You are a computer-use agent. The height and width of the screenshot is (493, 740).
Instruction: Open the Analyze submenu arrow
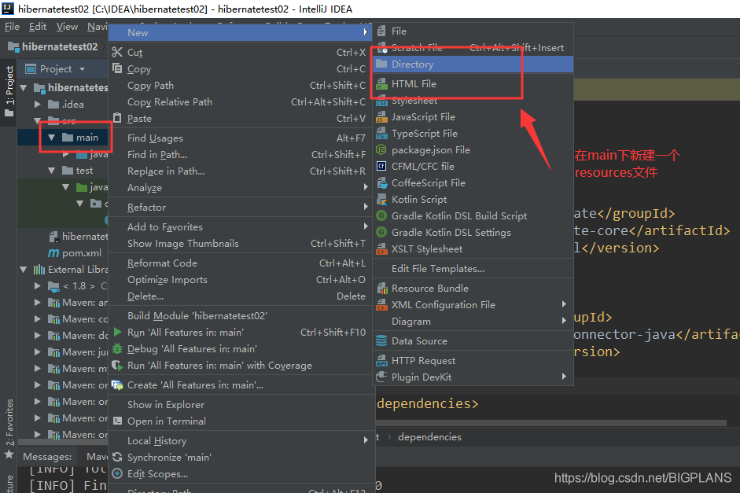(366, 187)
